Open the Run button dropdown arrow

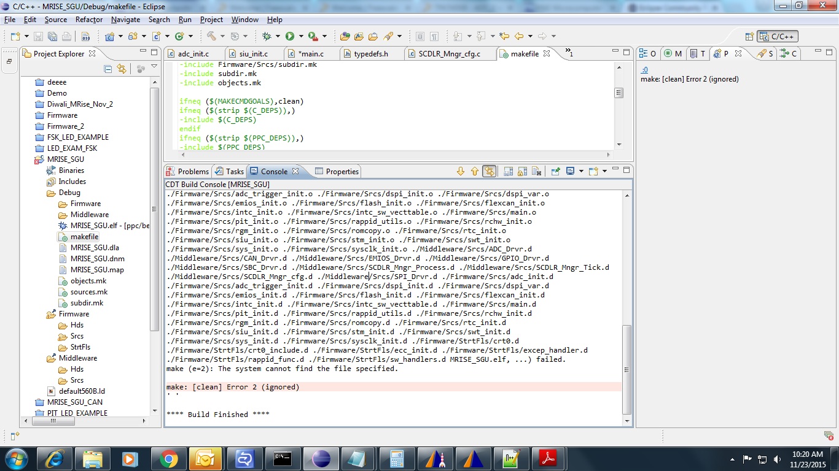pyautogui.click(x=300, y=36)
